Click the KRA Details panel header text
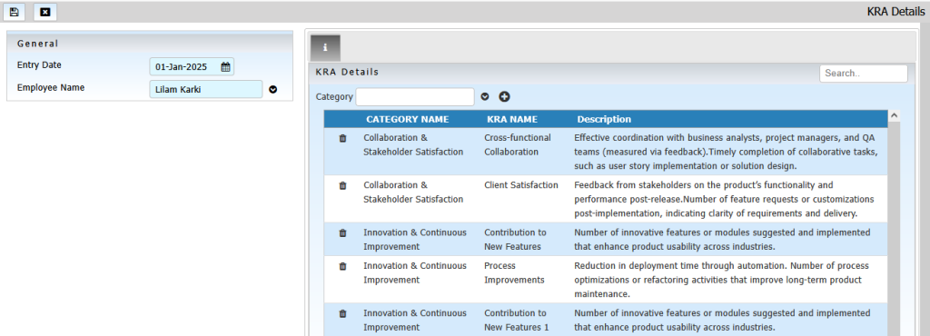The width and height of the screenshot is (930, 336). (x=348, y=72)
